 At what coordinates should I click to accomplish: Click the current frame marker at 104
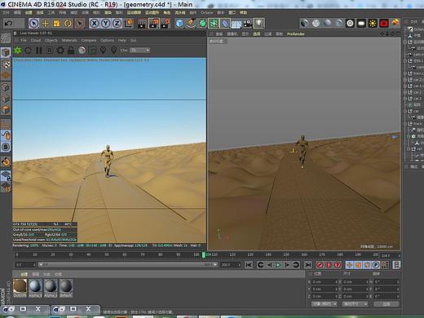point(204,255)
